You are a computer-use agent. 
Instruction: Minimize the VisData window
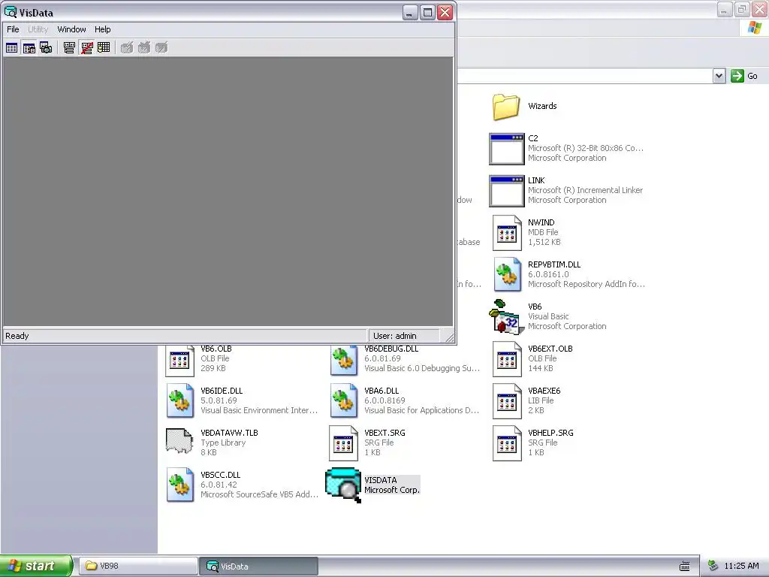pos(411,12)
